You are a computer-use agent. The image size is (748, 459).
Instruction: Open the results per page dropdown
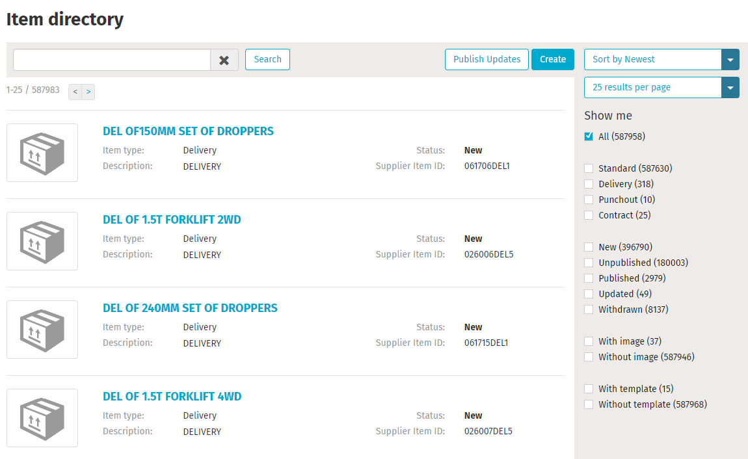point(654,87)
